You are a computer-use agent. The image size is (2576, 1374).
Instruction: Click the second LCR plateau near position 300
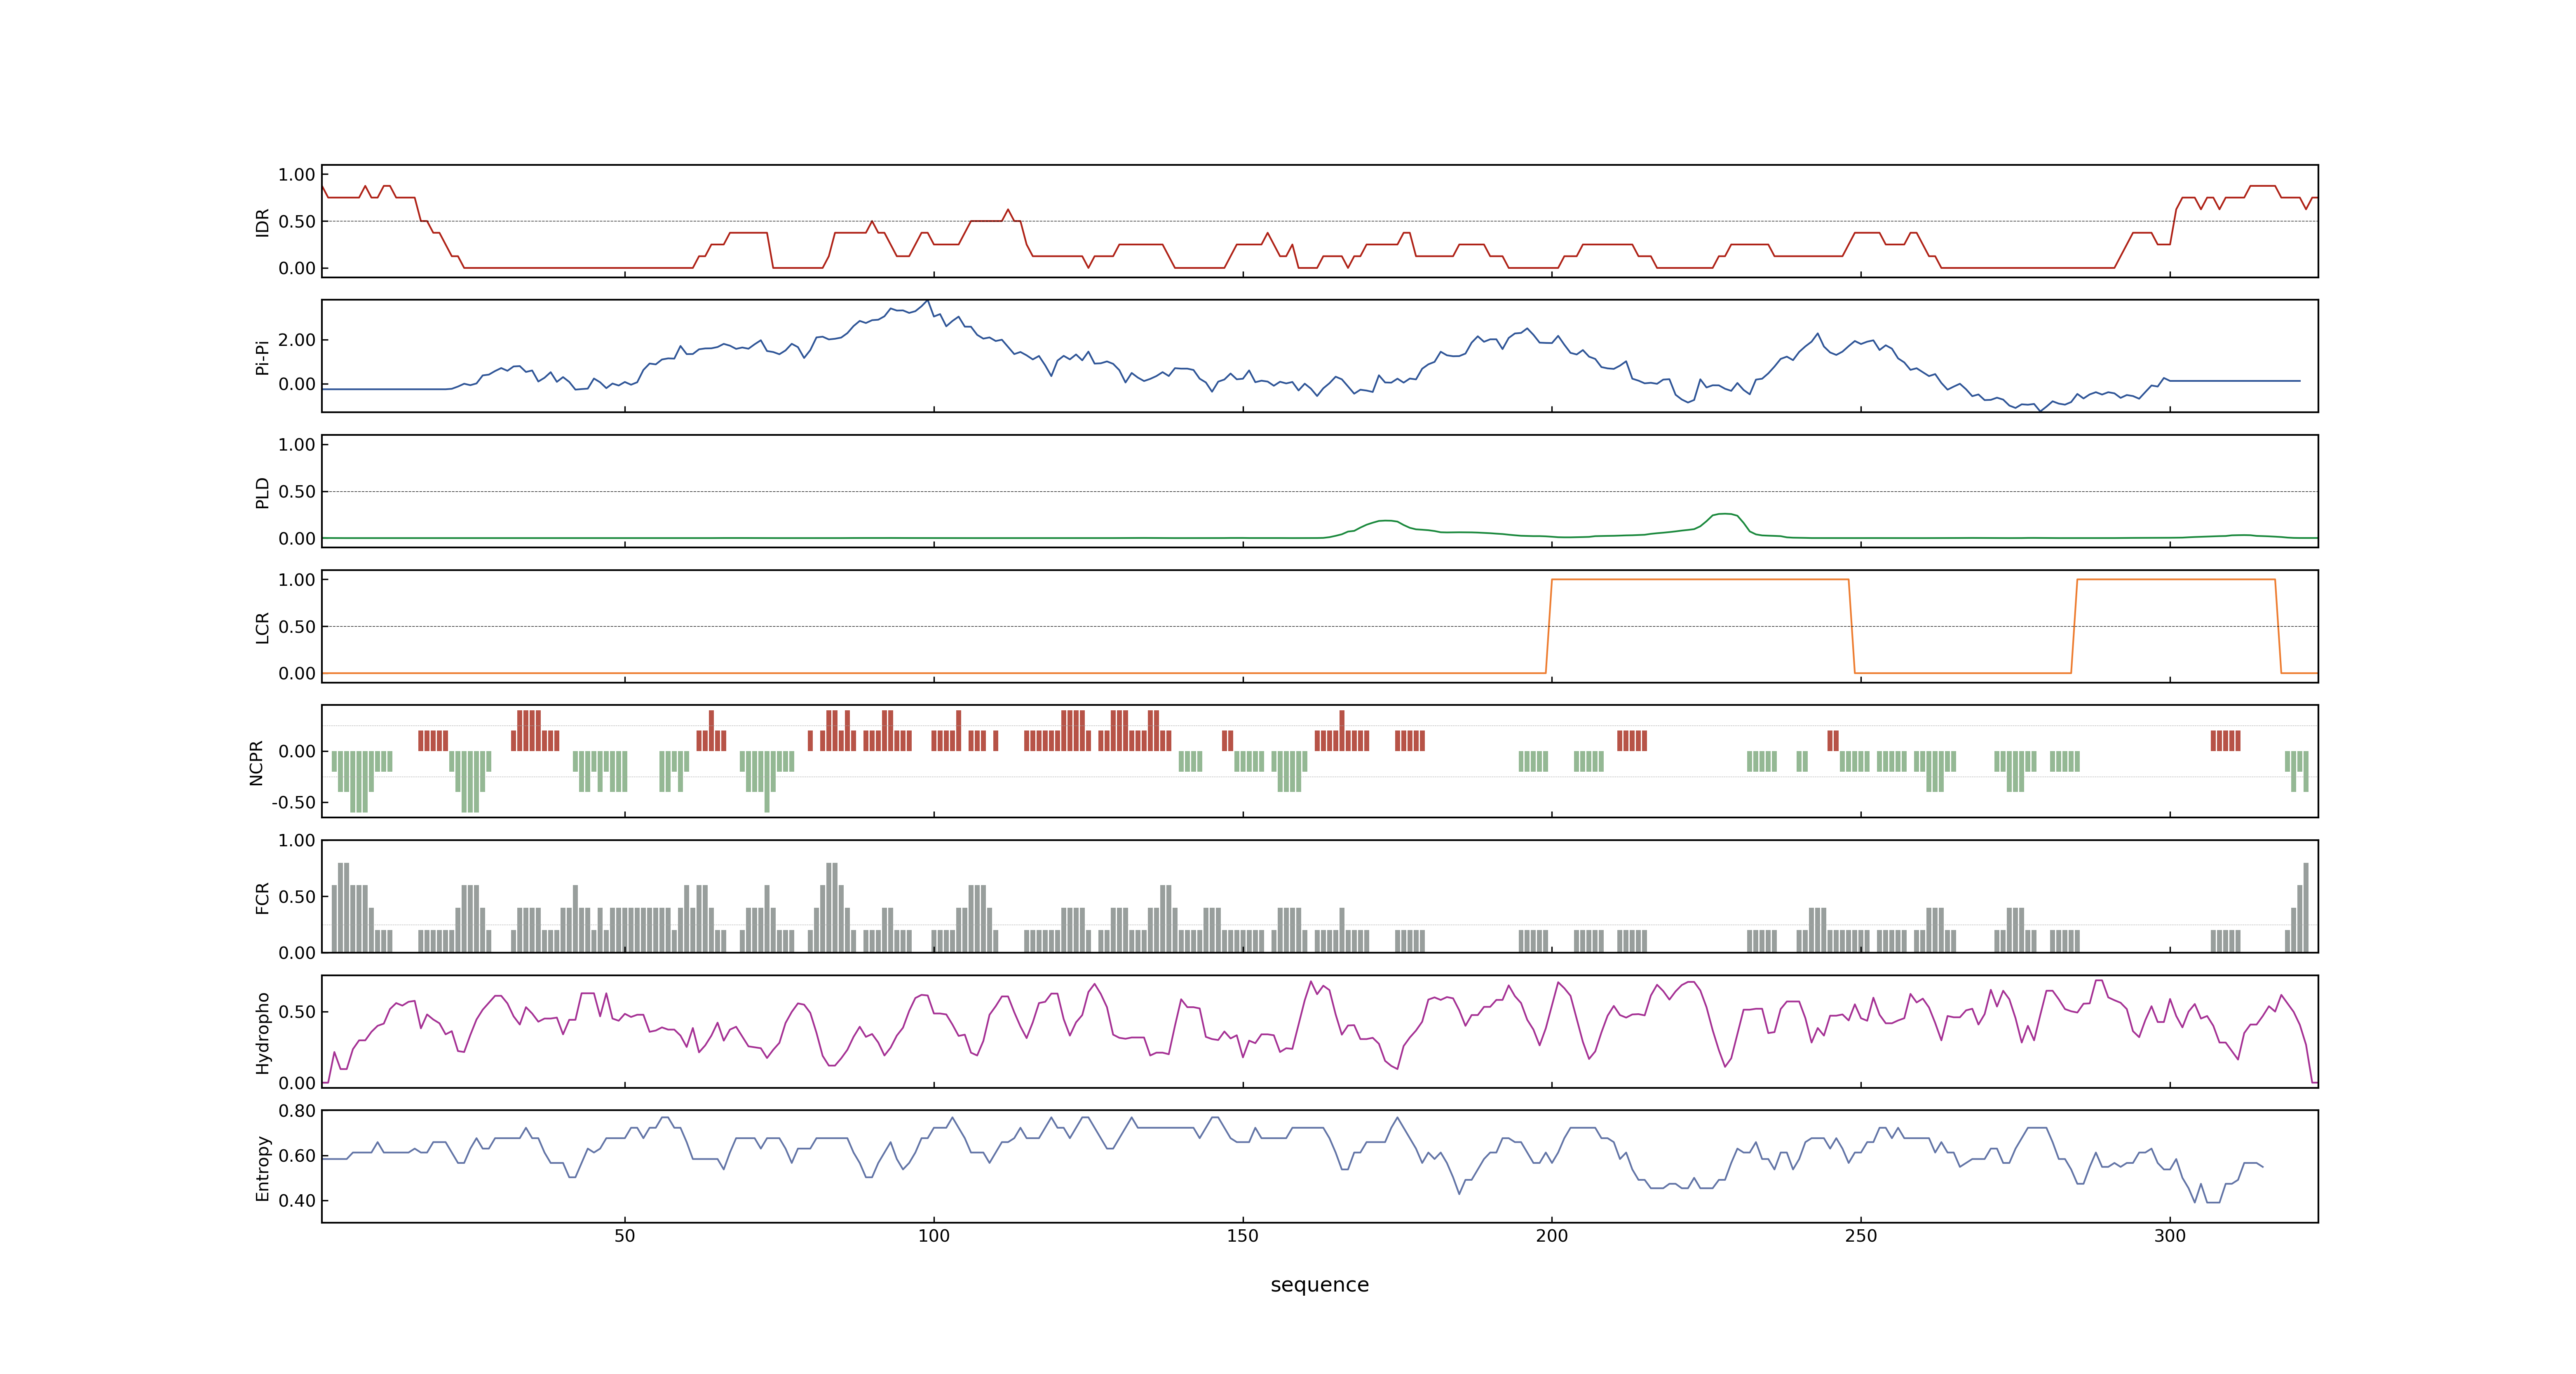click(2176, 579)
